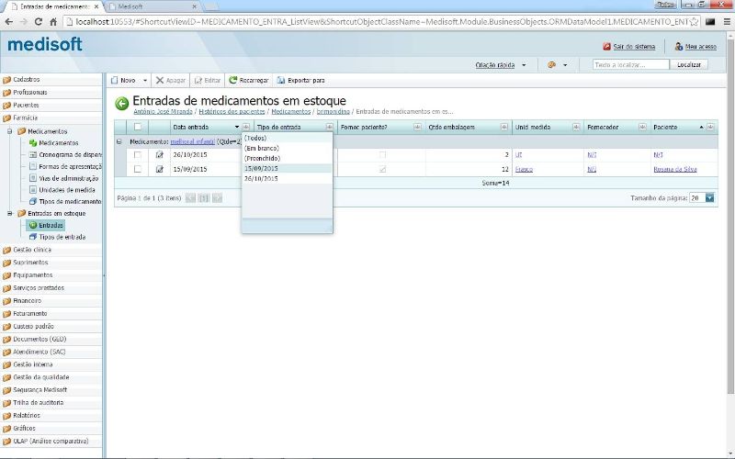Screen dimensions: 735x459
Task: Toggle Fornec paciente checkbox in 26/10/2015 row
Action: coord(382,154)
